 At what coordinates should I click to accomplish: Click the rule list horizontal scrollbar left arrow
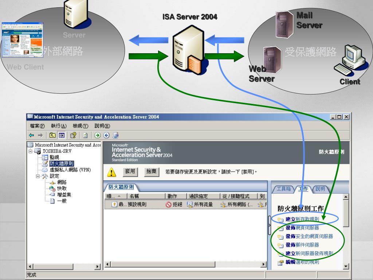(x=108, y=264)
